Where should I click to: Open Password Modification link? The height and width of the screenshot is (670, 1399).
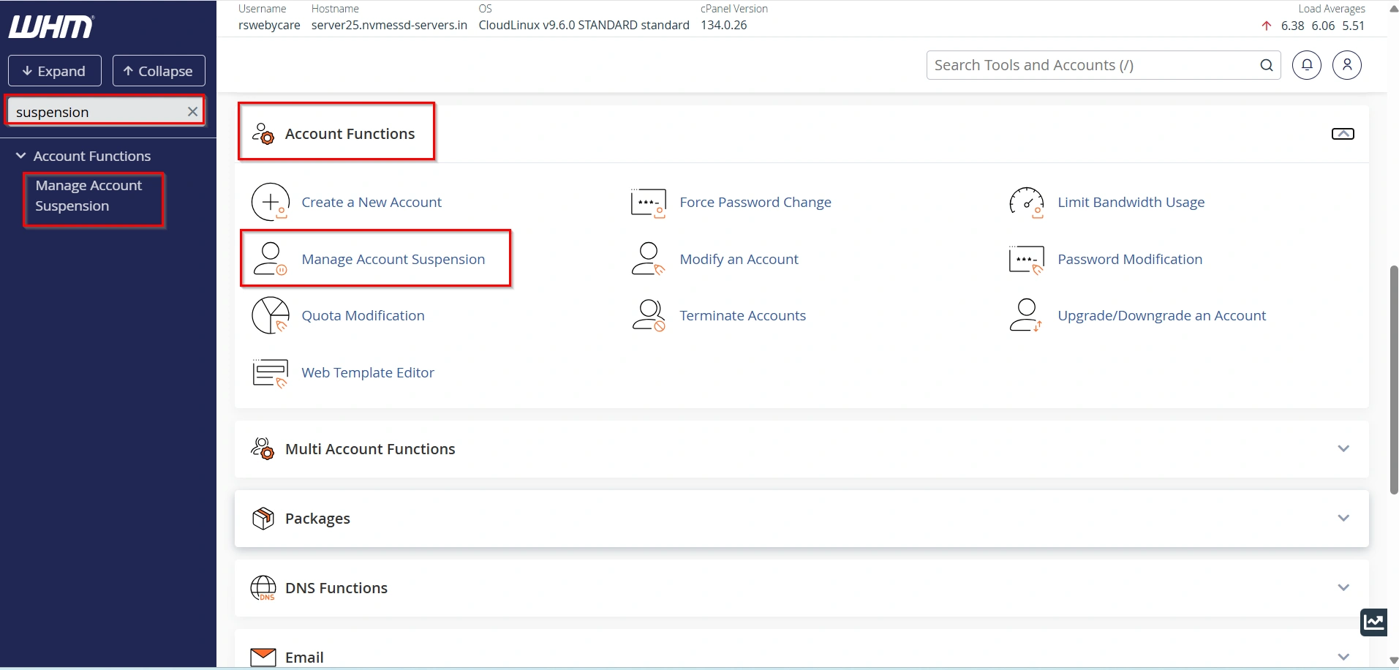[1130, 260]
